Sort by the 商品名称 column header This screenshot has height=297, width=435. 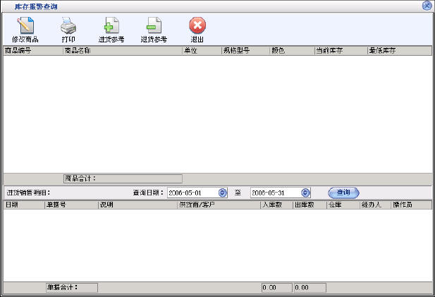121,51
